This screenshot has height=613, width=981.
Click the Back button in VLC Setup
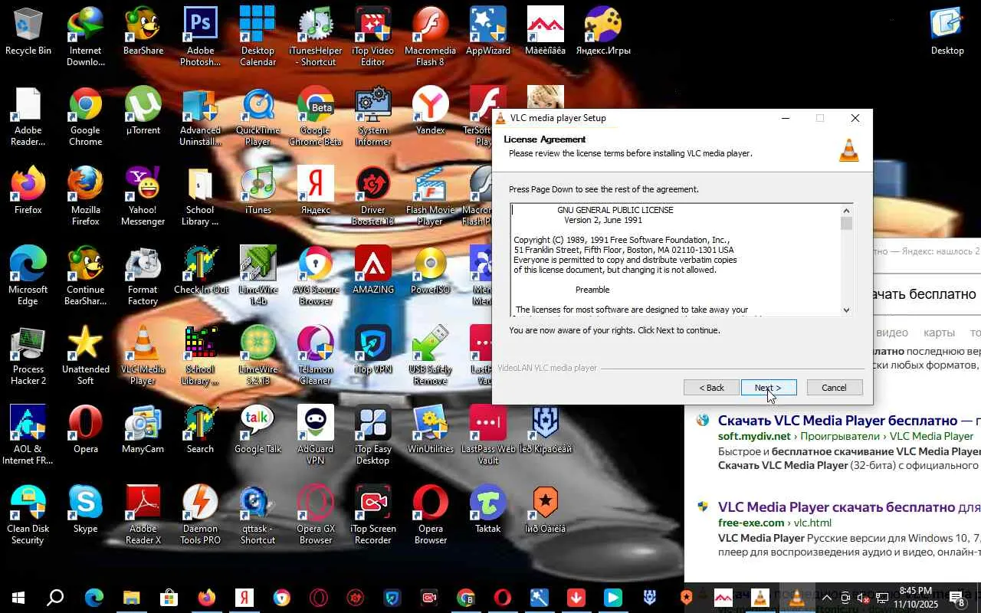tap(711, 388)
